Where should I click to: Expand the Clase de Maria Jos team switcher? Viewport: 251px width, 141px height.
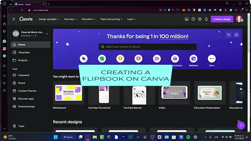click(31, 34)
